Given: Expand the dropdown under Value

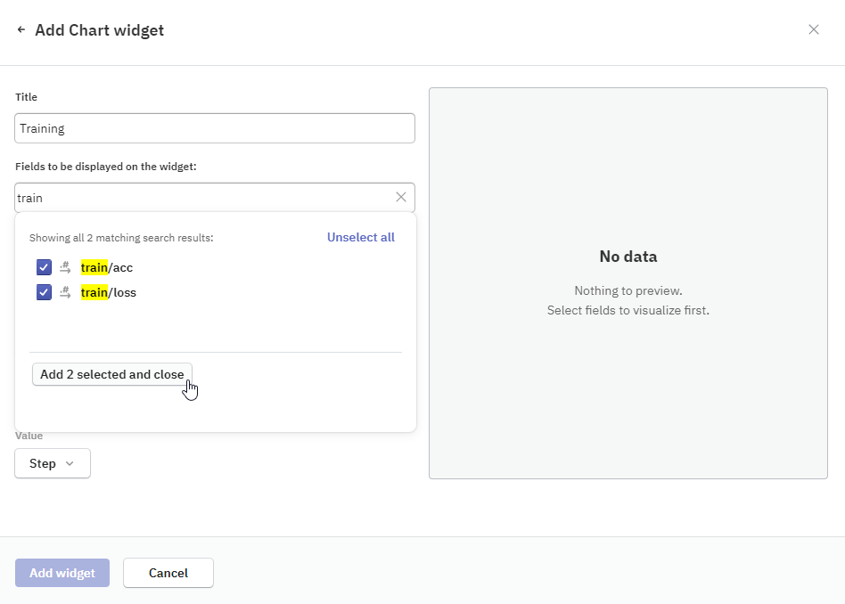Looking at the screenshot, I should [x=52, y=463].
